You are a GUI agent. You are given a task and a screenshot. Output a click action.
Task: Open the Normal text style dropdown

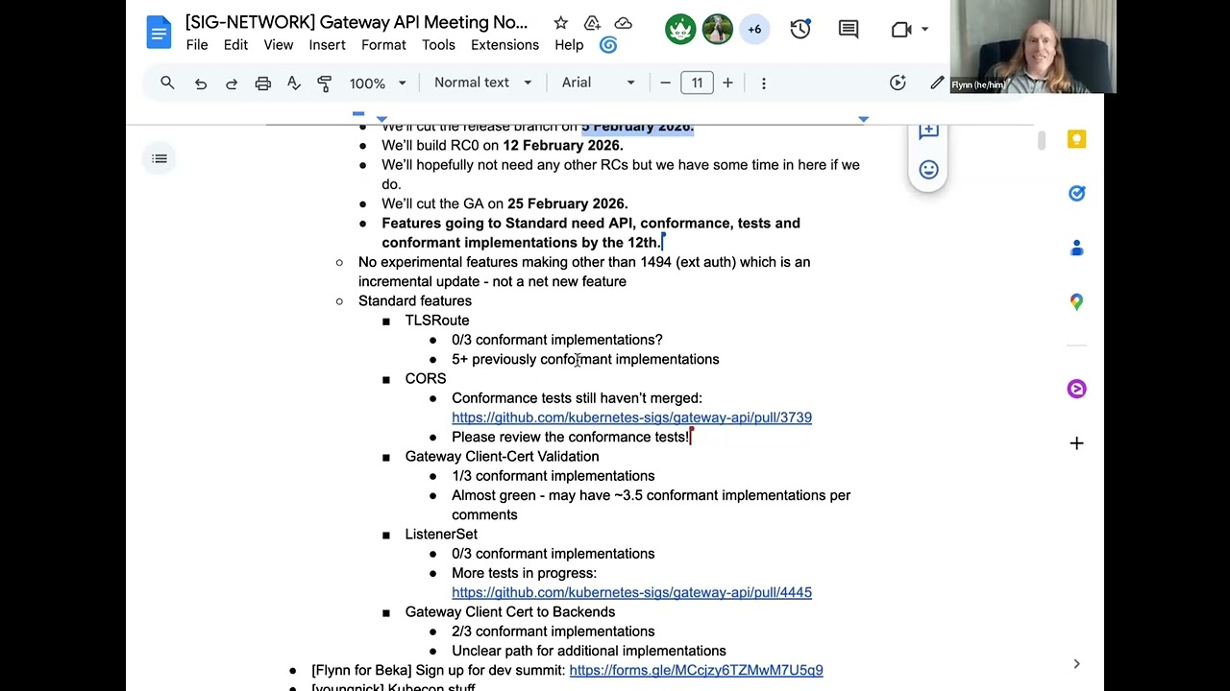(482, 83)
